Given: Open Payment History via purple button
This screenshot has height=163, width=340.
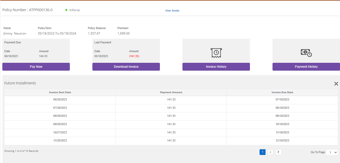Looking at the screenshot, I should tap(306, 67).
